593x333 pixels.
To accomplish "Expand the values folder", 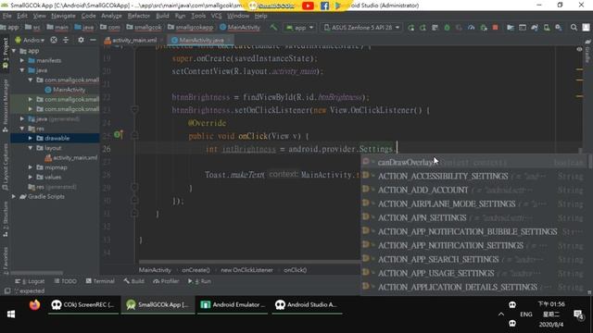I will tap(31, 177).
